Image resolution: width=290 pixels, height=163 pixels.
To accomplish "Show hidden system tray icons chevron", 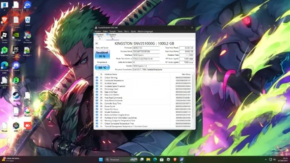I will [266, 160].
